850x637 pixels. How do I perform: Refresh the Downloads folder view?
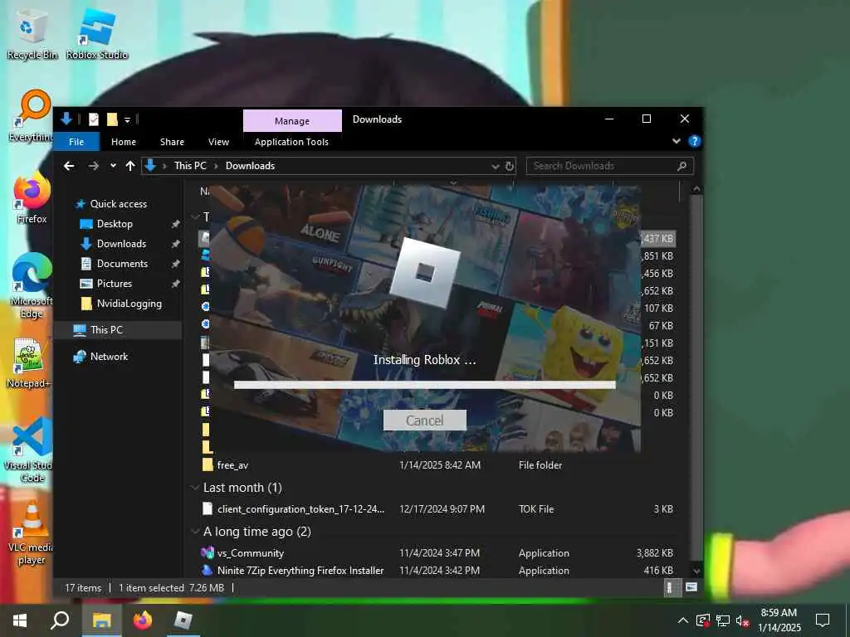coord(510,166)
